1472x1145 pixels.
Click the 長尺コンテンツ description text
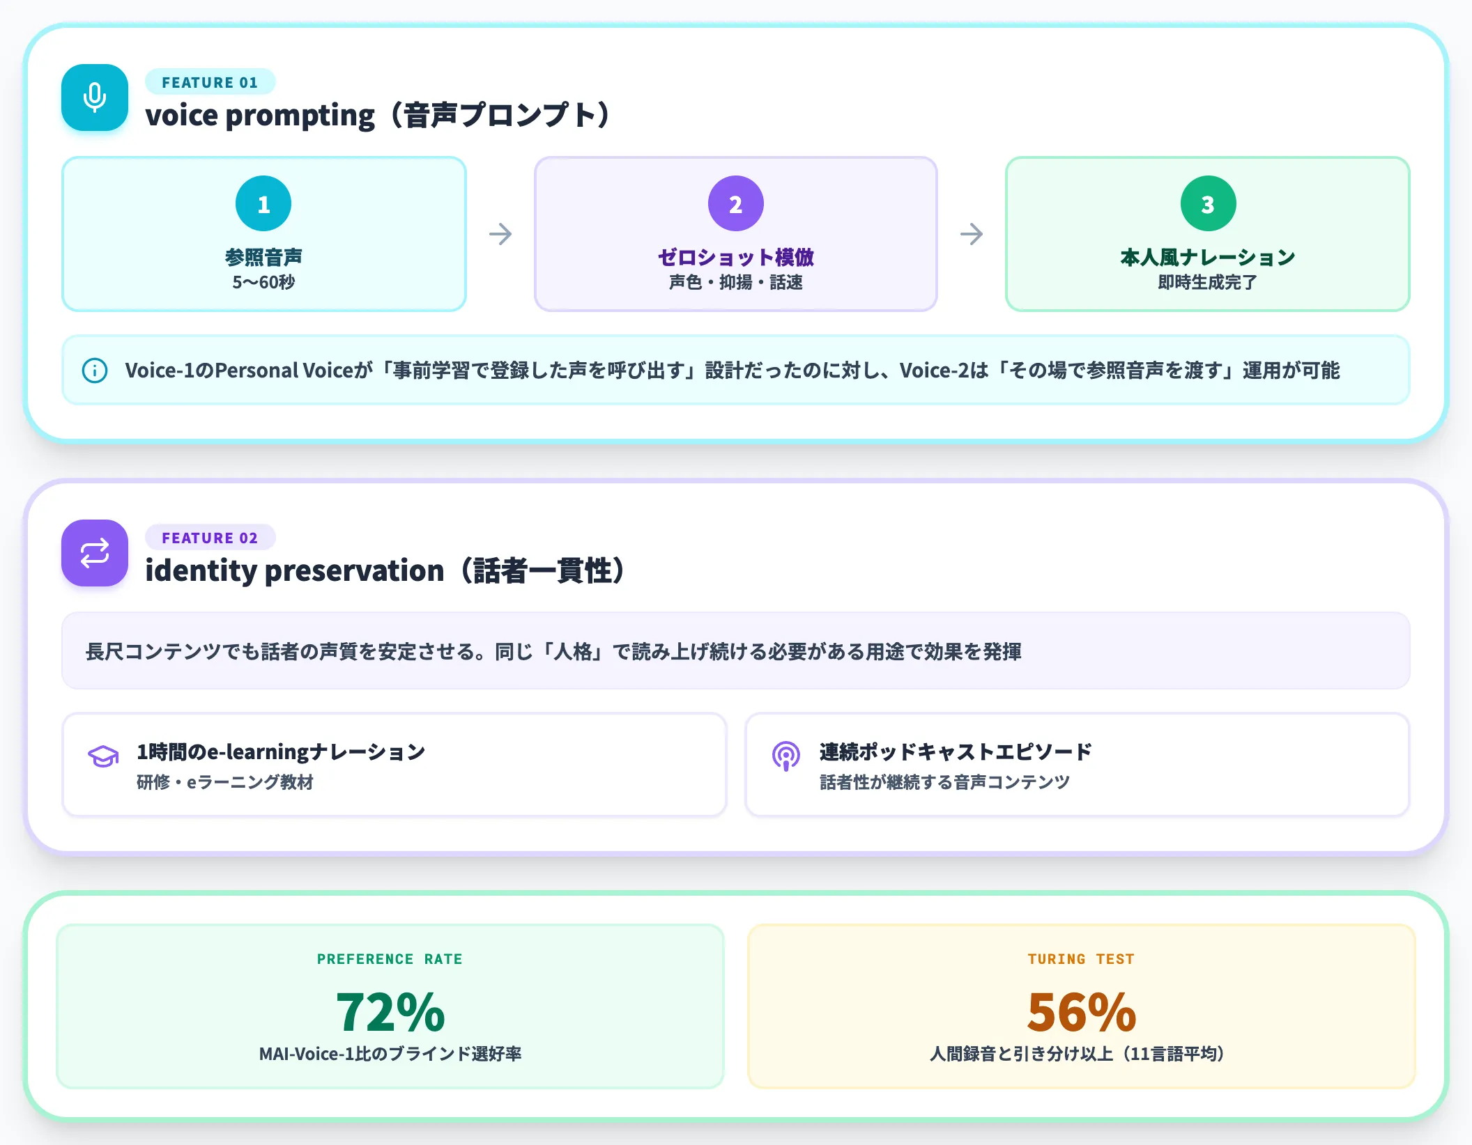pyautogui.click(x=553, y=652)
